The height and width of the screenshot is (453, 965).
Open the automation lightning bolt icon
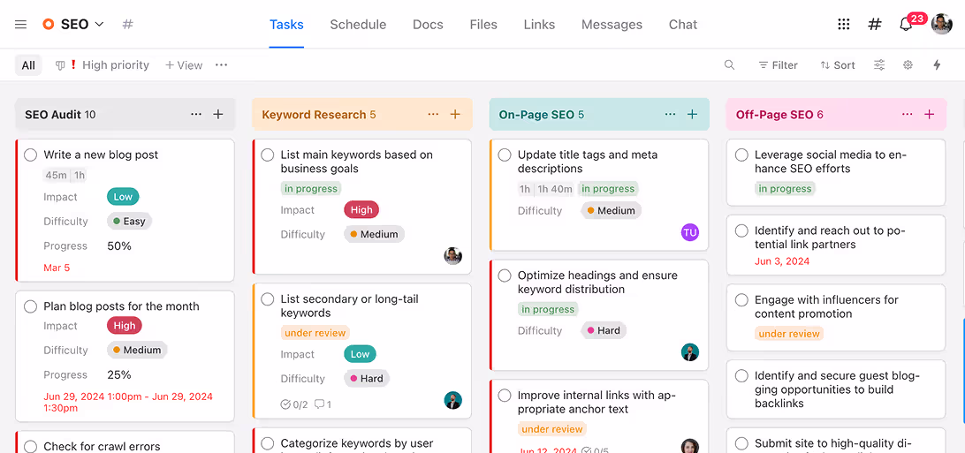pyautogui.click(x=937, y=65)
